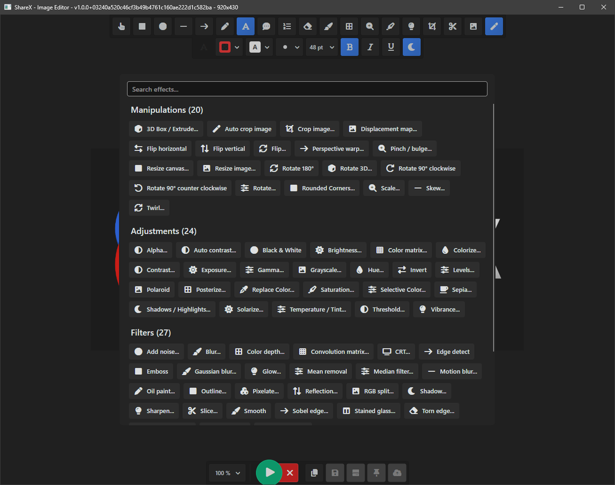Click the green Continue play button
The image size is (615, 485).
[270, 472]
